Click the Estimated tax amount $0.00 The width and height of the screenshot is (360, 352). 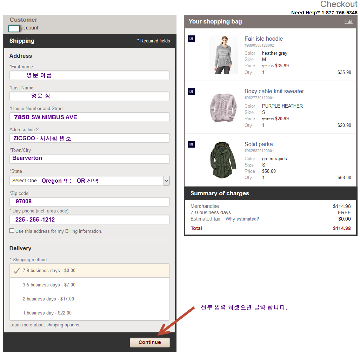pos(345,219)
